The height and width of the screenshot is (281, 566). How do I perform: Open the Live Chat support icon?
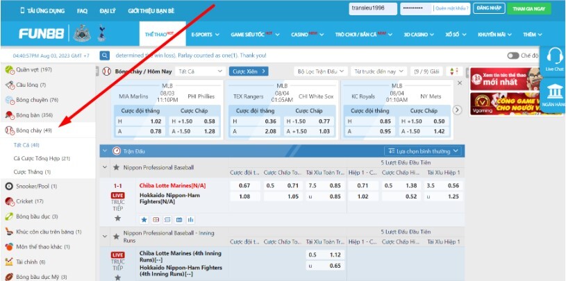click(x=553, y=60)
